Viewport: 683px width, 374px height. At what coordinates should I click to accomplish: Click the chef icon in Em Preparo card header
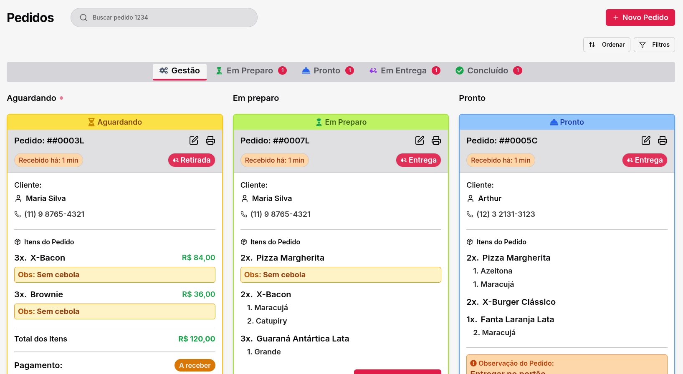point(319,122)
